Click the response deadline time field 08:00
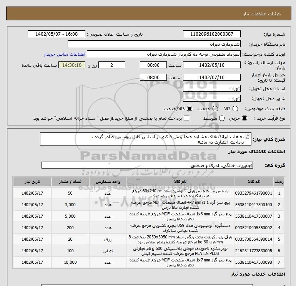This screenshot has height=286, width=296. tap(153, 65)
